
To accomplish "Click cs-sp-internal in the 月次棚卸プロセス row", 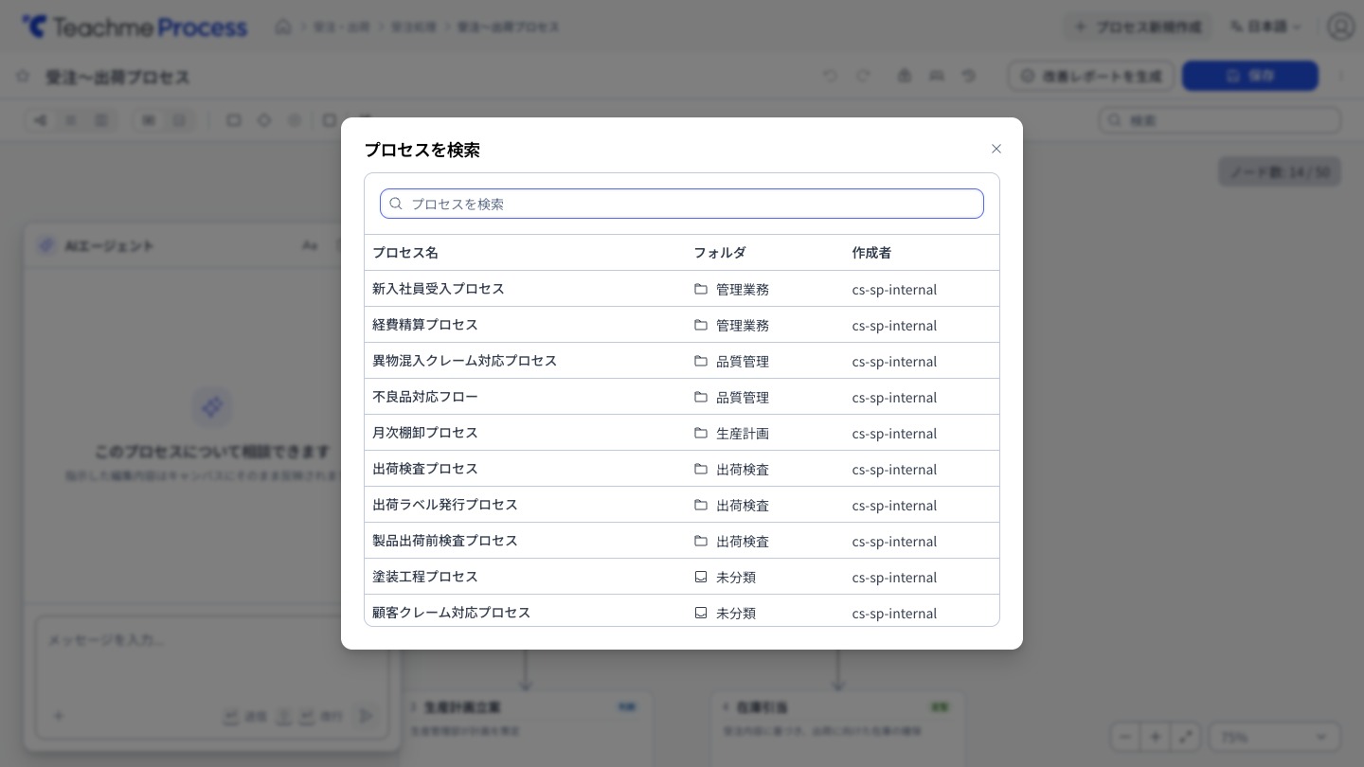I will click(894, 434).
